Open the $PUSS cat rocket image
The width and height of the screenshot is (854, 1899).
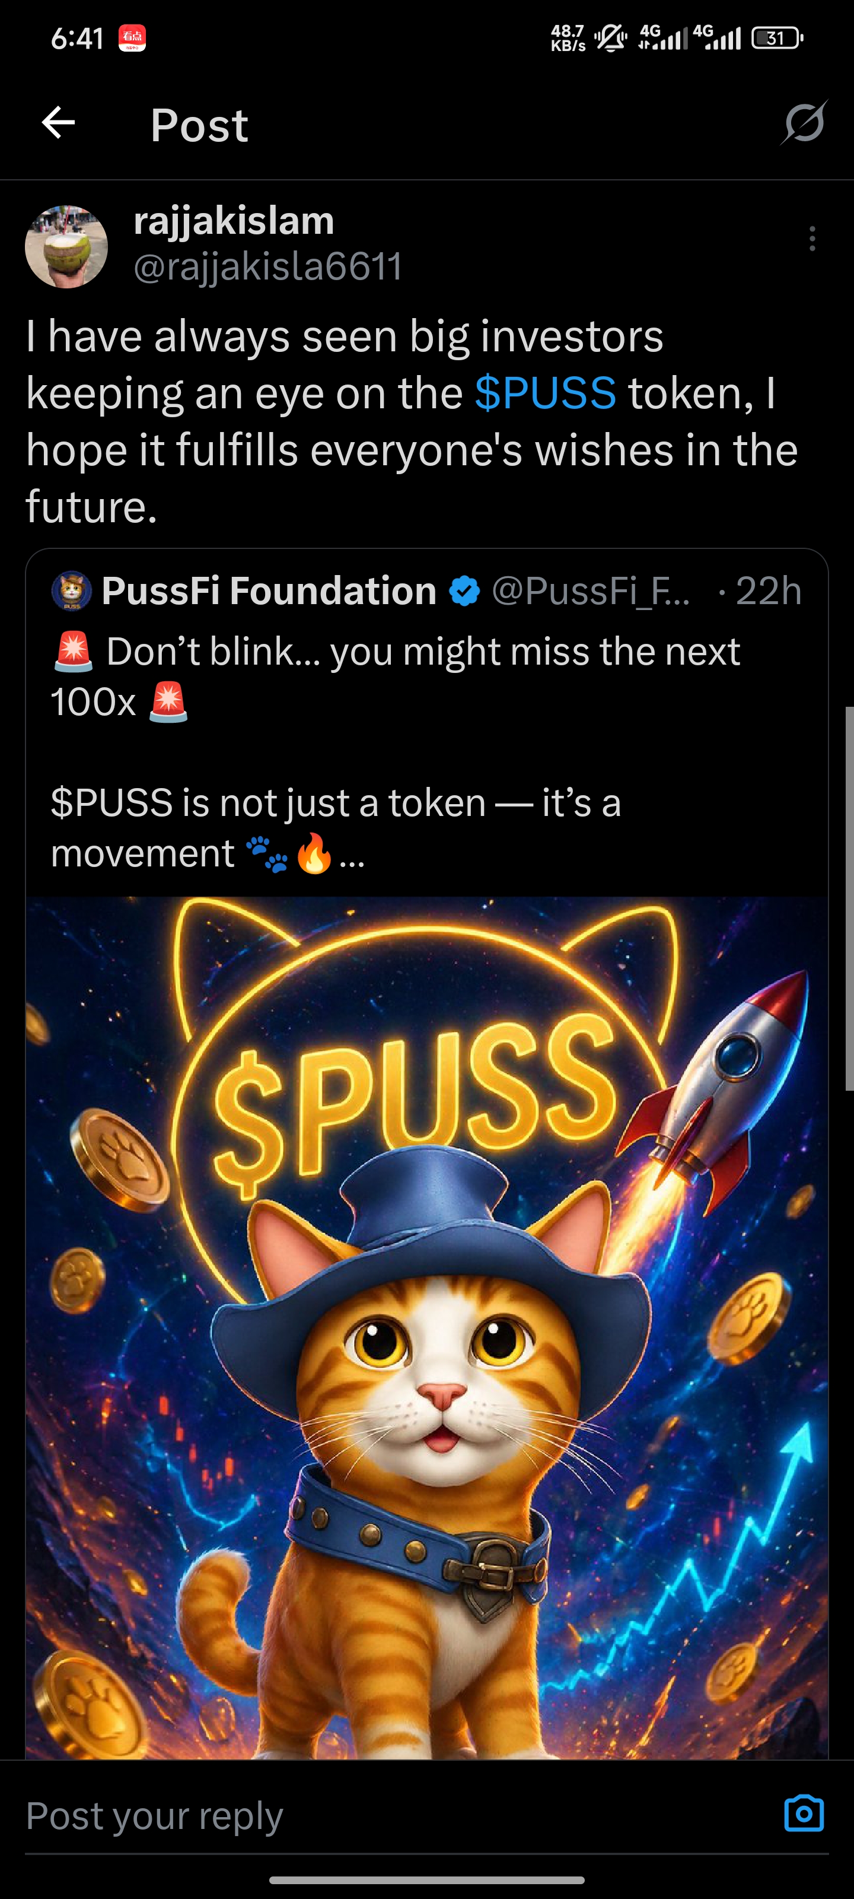pos(426,1328)
